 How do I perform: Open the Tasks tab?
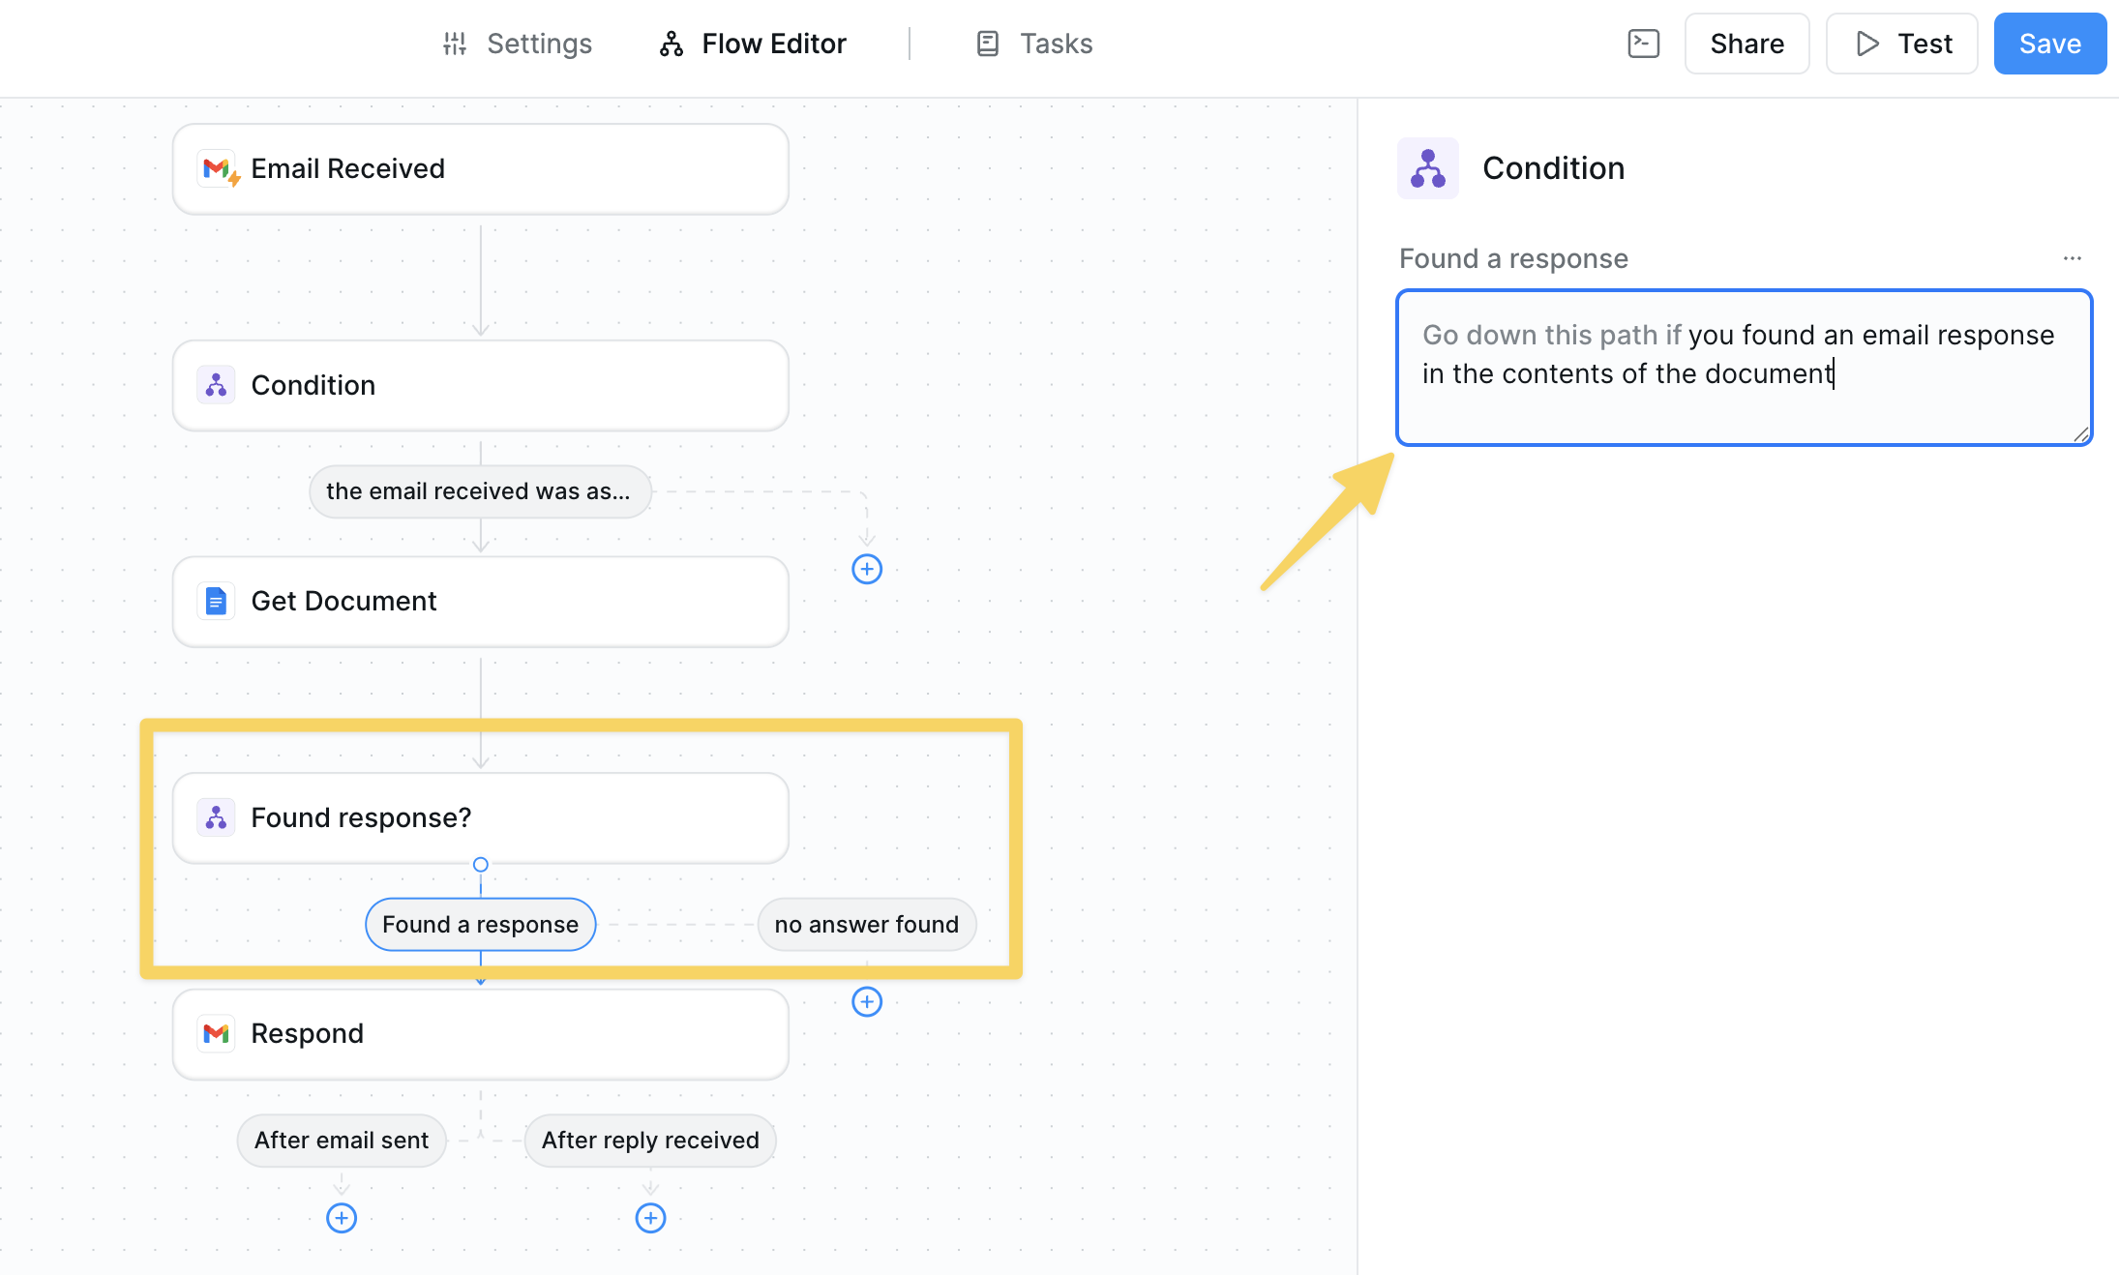pos(1034,44)
